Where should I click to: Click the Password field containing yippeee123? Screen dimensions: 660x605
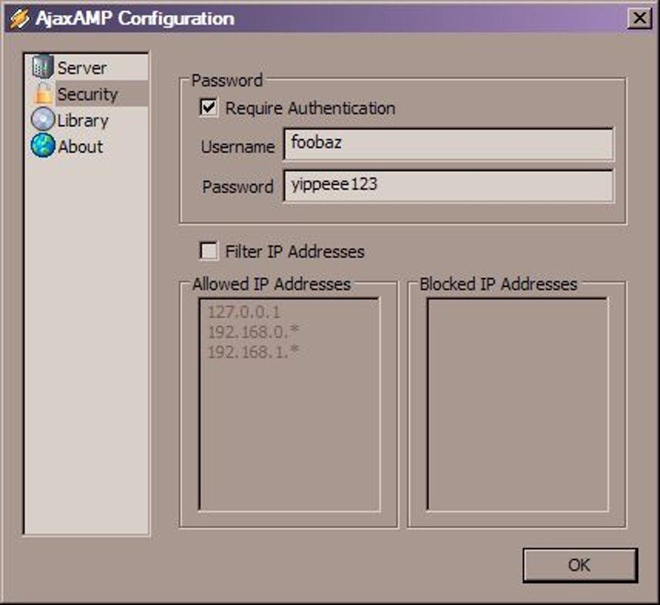448,186
